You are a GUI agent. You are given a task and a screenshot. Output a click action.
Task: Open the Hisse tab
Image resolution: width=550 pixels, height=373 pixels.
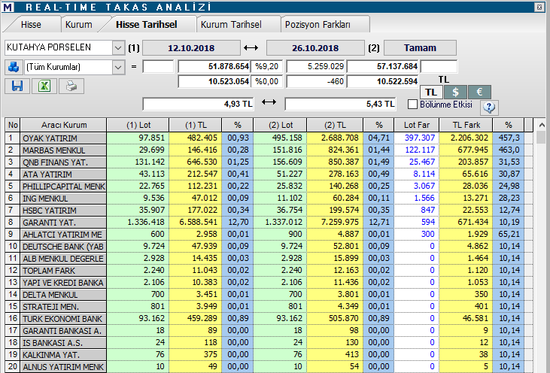(31, 25)
